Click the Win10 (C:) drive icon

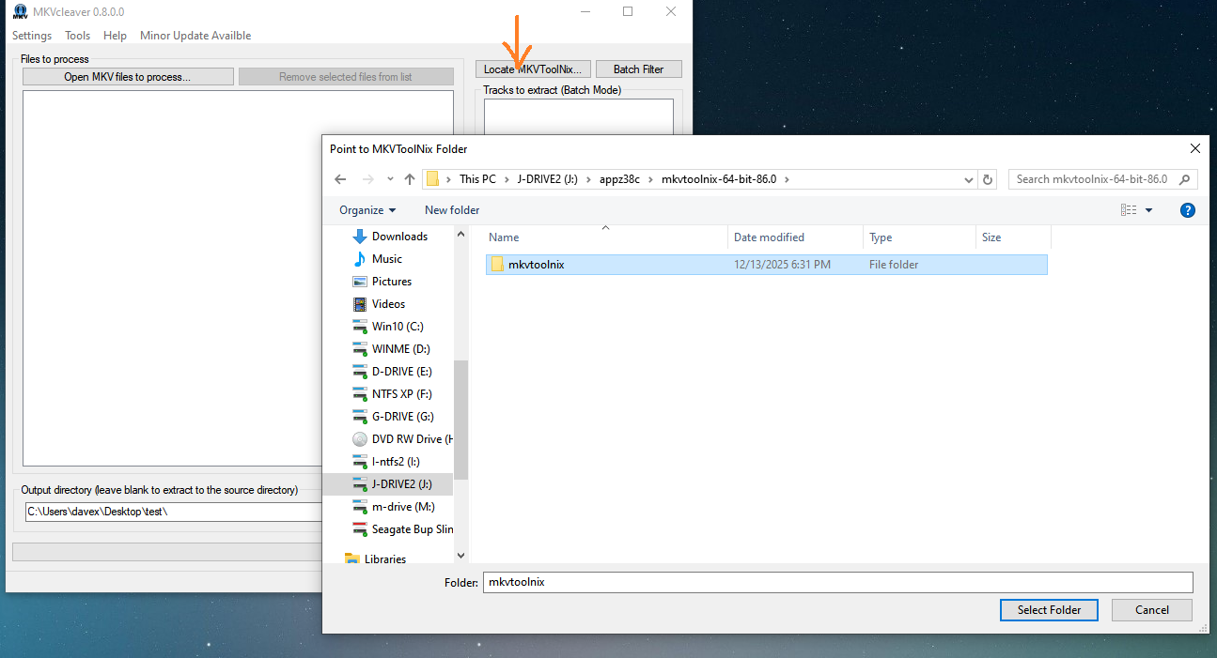360,327
